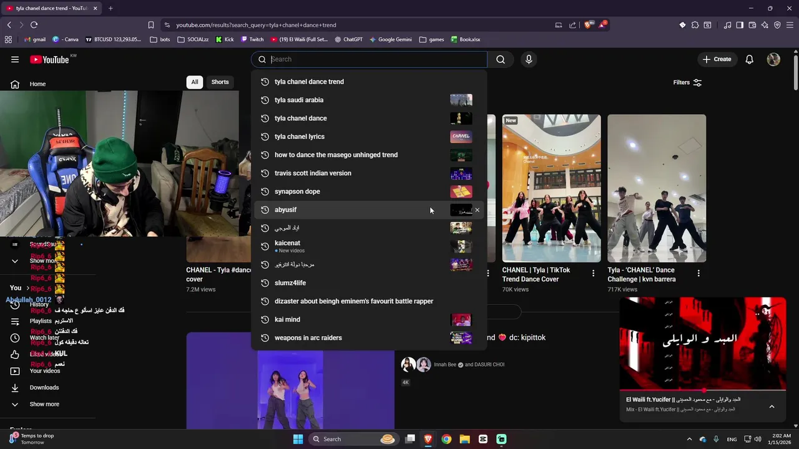Choose suggestion 'tyla chanel lyrics'
This screenshot has width=799, height=449.
click(x=368, y=137)
